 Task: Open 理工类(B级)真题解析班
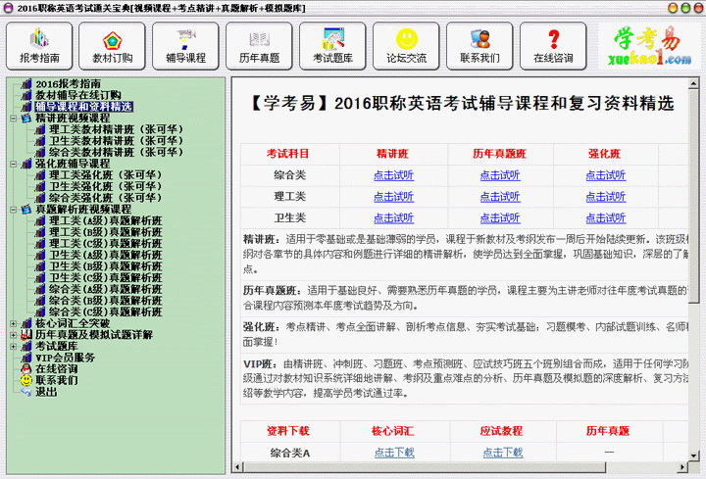[x=105, y=232]
